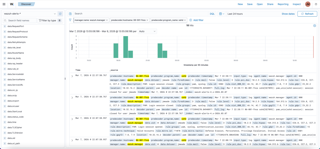This screenshot has width=320, height=149.
Task: Remove the manager.name: wazuh.manager filter
Action: (107, 20)
